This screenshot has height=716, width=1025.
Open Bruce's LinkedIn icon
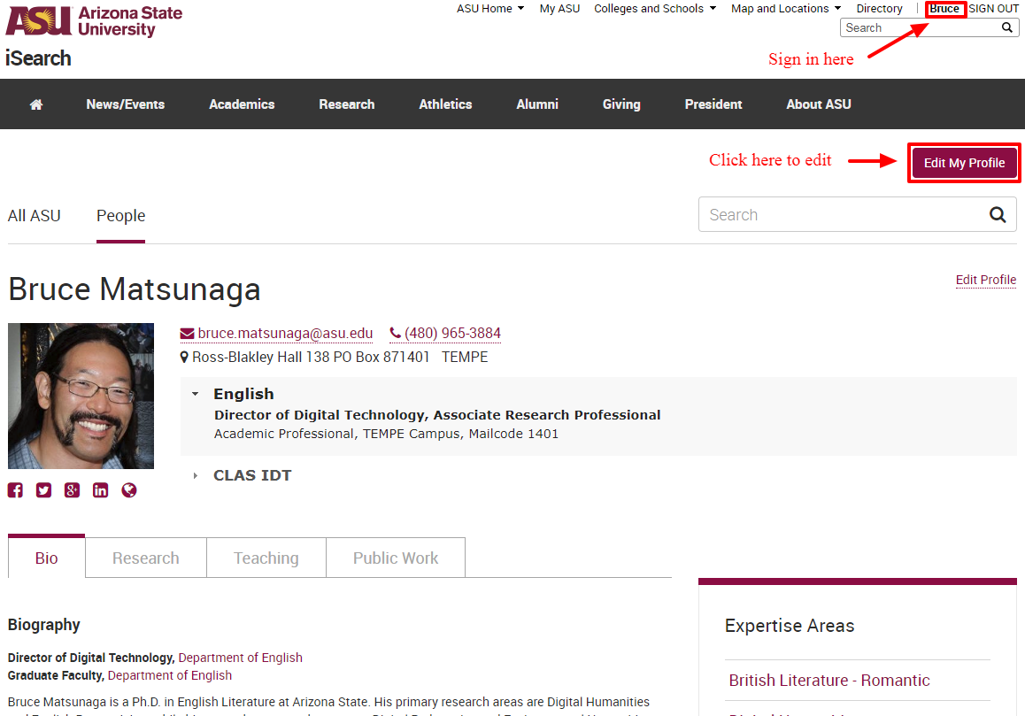[x=101, y=490]
